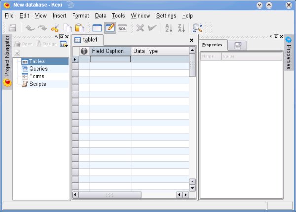Open the Format menu

(x=80, y=16)
